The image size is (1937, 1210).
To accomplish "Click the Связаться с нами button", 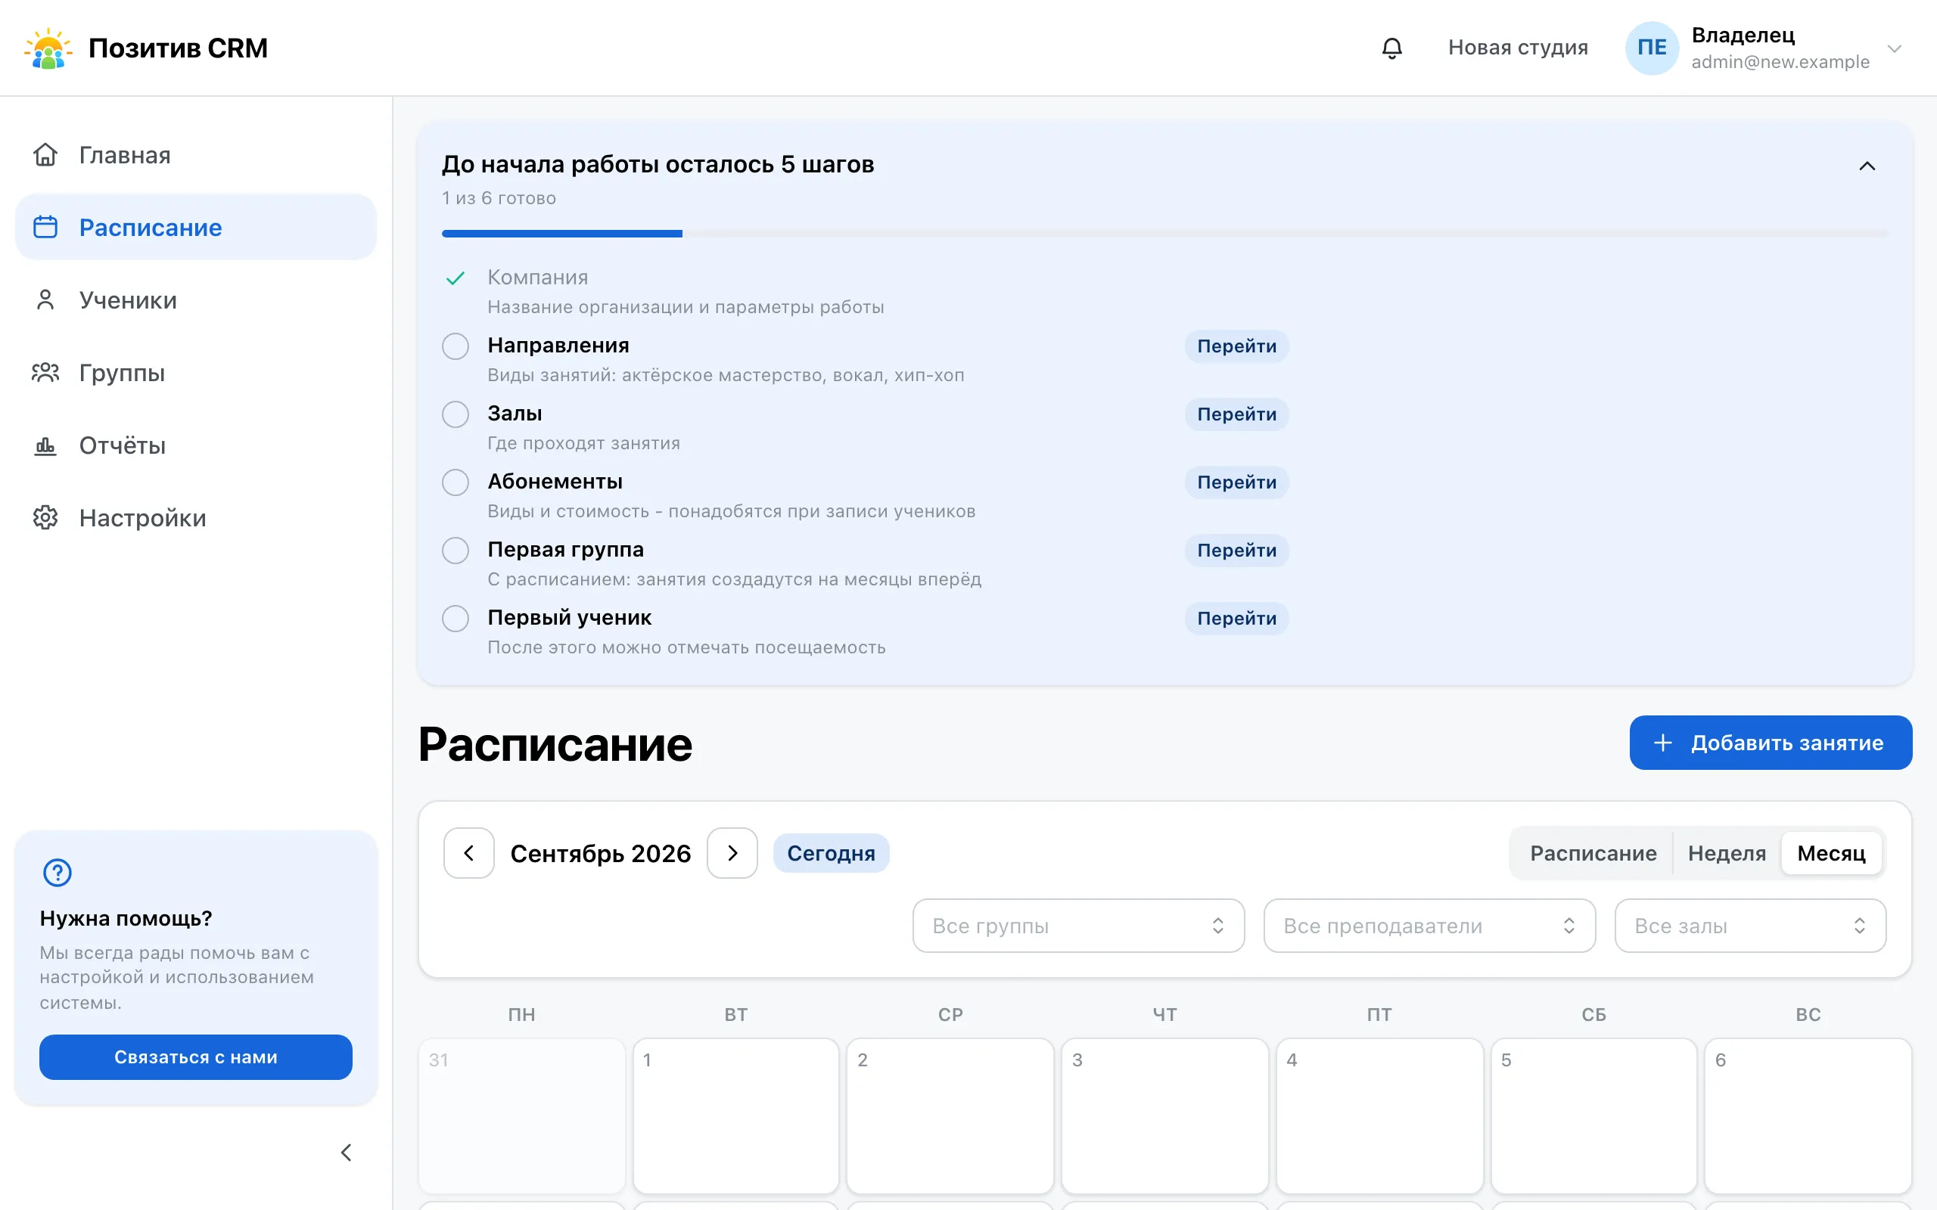I will point(196,1057).
